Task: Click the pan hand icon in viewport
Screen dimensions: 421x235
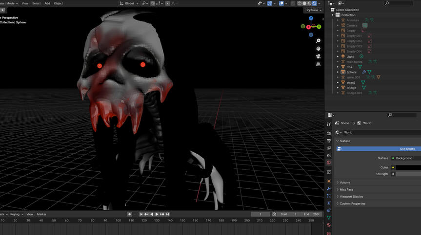Action: click(x=318, y=49)
